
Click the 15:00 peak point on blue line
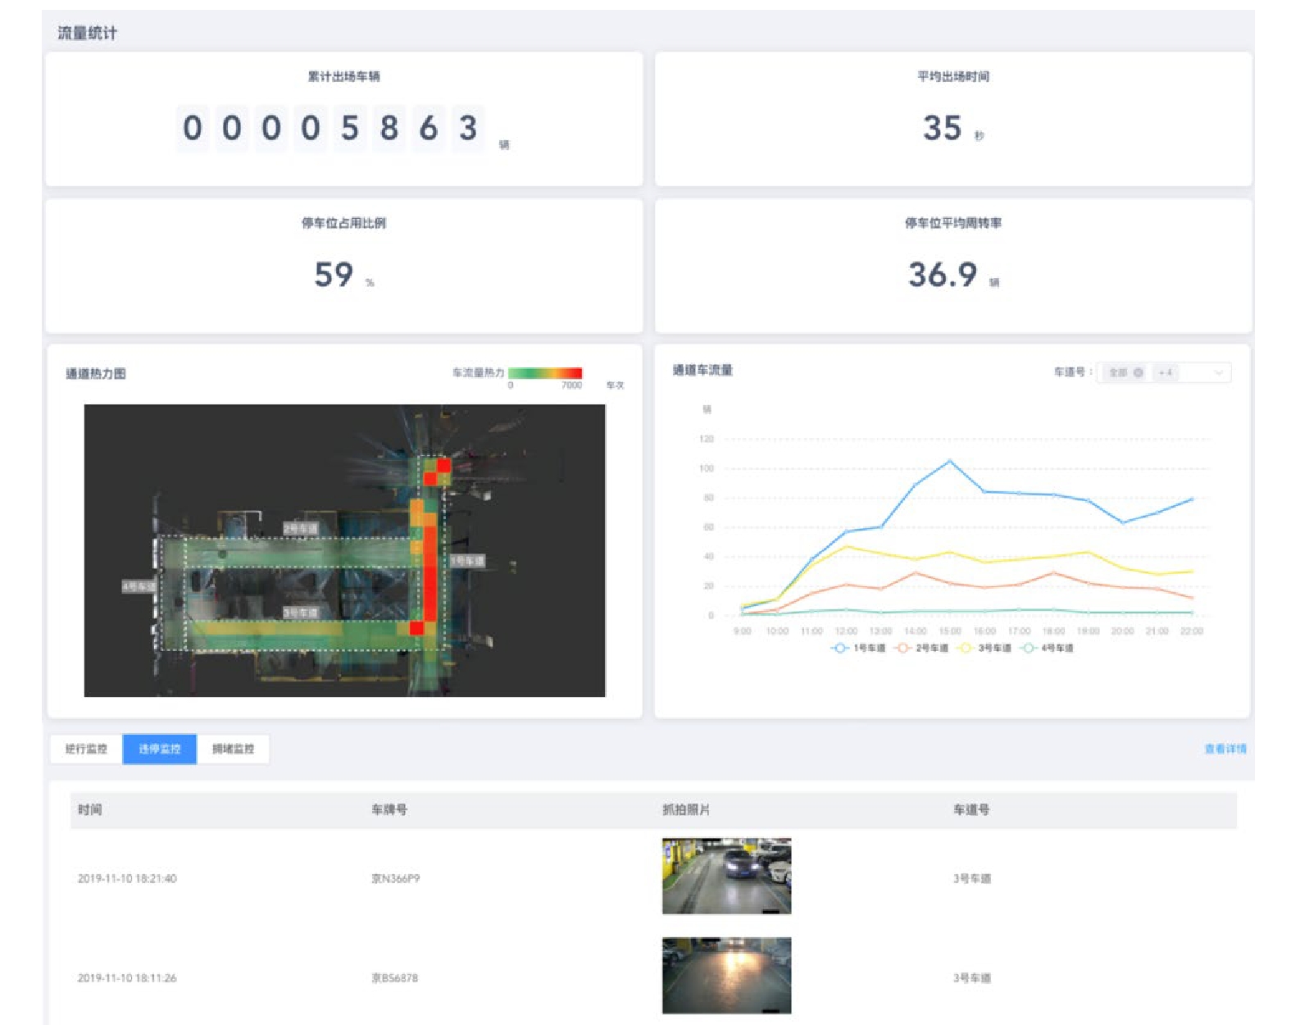click(950, 461)
